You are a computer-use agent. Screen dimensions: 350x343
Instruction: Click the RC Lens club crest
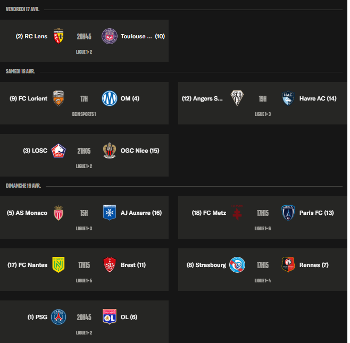(59, 36)
